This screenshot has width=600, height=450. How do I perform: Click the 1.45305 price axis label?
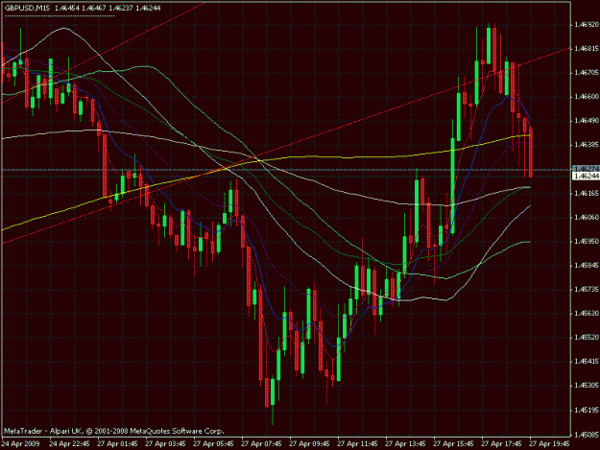pos(586,386)
